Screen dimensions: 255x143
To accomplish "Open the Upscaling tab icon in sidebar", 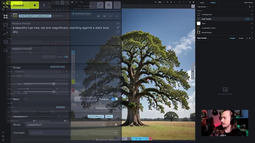I will pyautogui.click(x=5, y=25).
